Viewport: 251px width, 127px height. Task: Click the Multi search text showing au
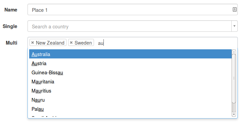(x=101, y=43)
